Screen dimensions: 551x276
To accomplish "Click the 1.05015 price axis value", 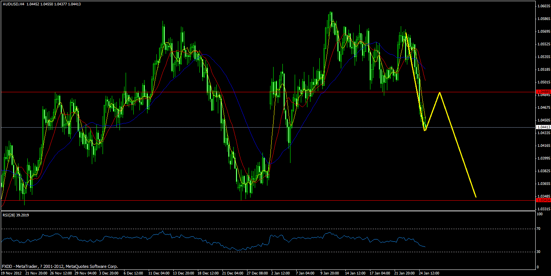I will pyautogui.click(x=544, y=82).
